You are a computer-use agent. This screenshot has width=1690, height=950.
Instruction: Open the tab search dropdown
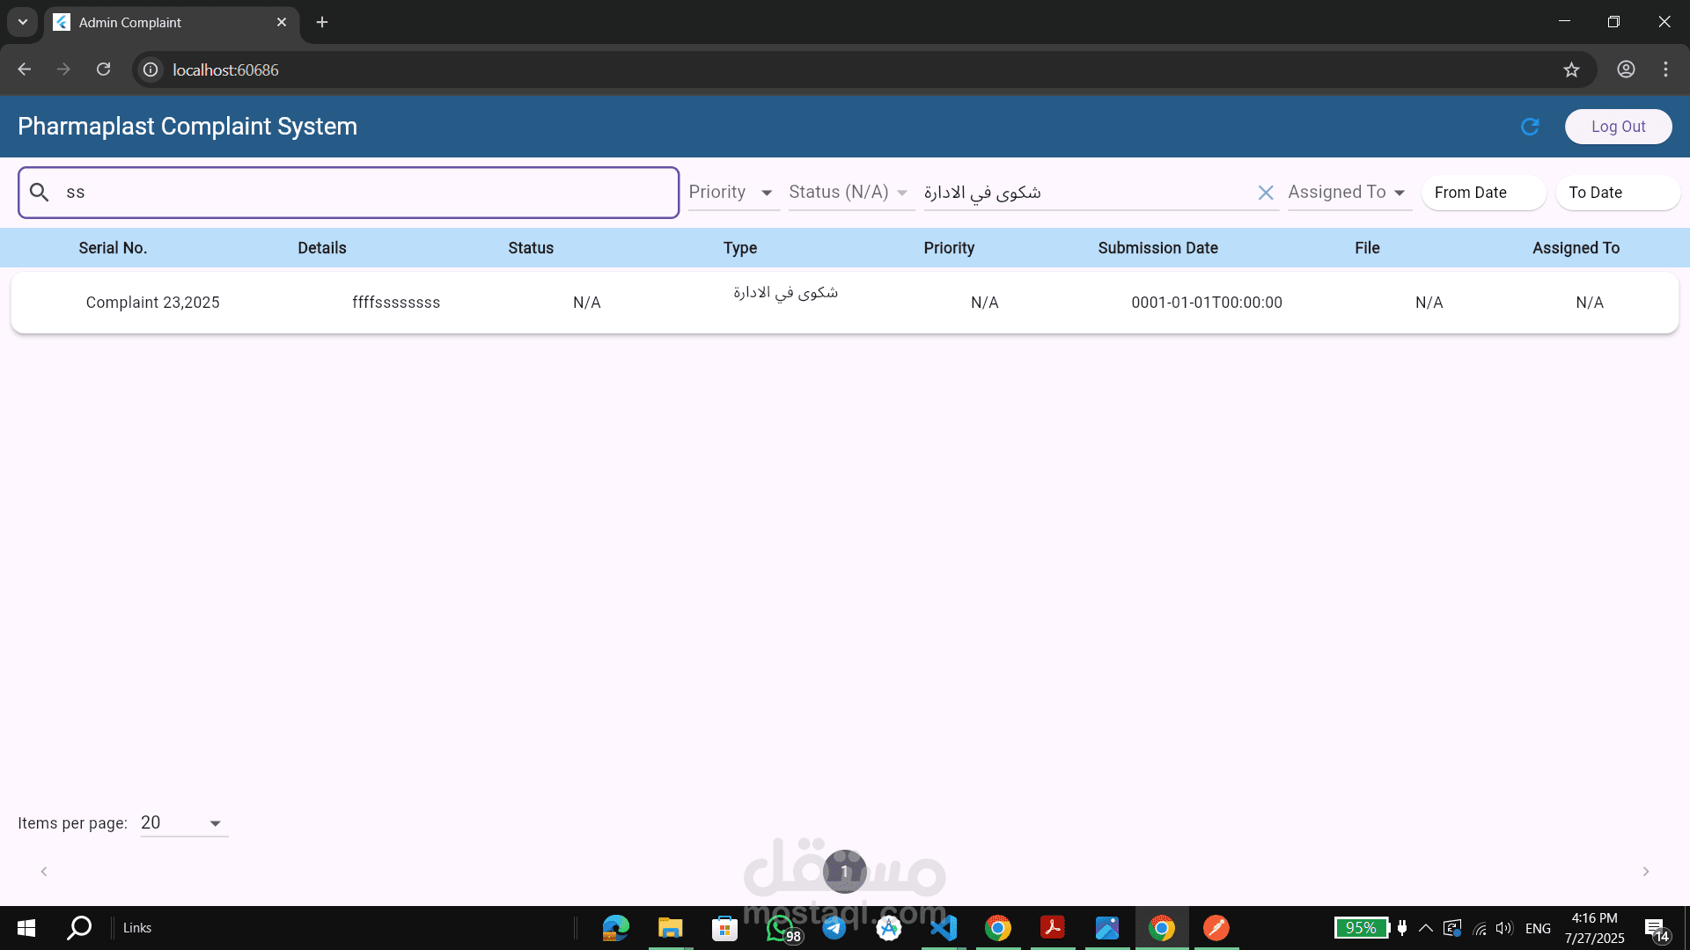pos(23,22)
